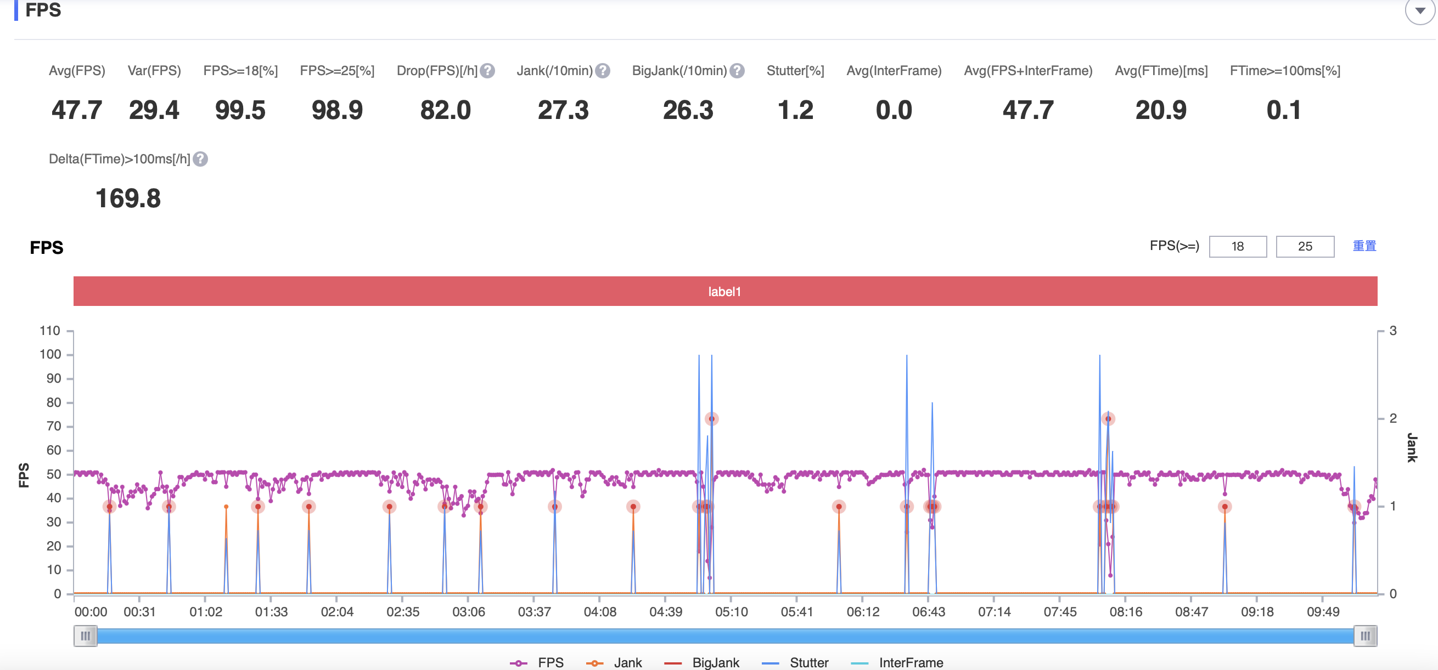Click help icon next to BigJank(/10min)
The width and height of the screenshot is (1438, 670).
[x=737, y=71]
